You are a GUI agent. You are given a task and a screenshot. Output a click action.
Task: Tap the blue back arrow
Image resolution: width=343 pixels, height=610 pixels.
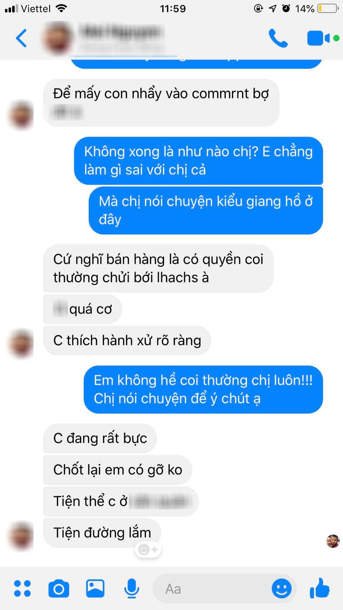click(21, 38)
